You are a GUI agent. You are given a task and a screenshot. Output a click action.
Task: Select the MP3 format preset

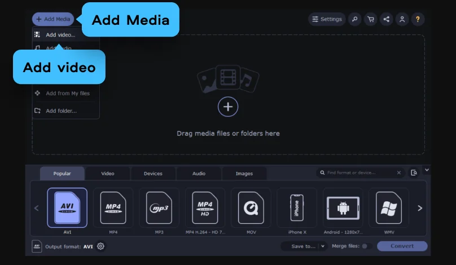(159, 207)
